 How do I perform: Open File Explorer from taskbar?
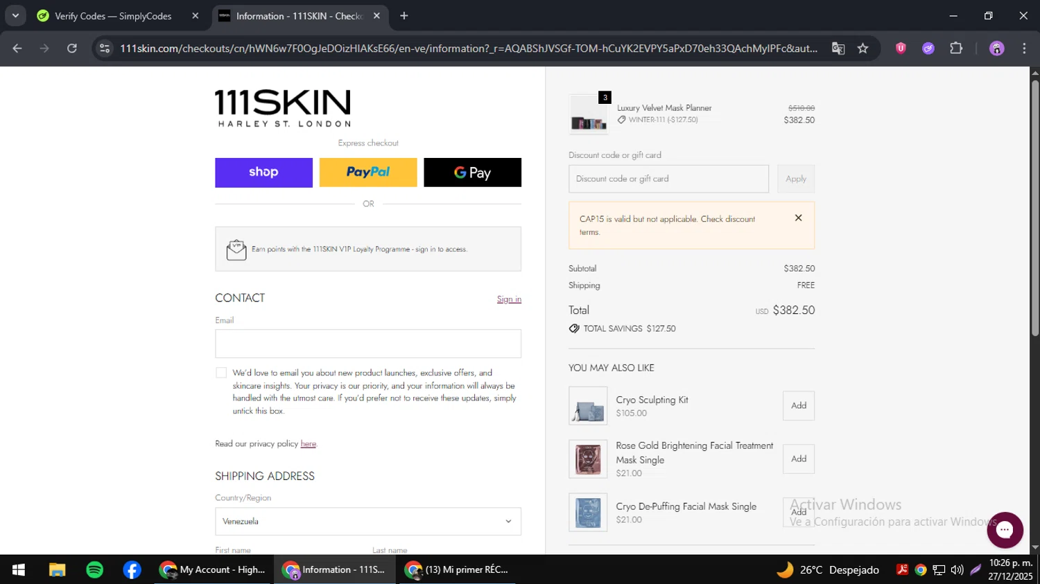(x=57, y=569)
